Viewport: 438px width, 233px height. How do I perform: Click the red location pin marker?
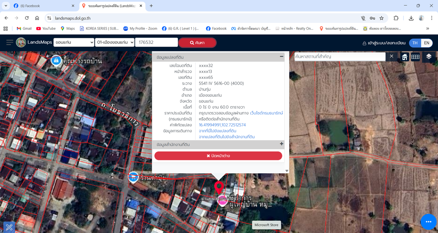pos(219,187)
